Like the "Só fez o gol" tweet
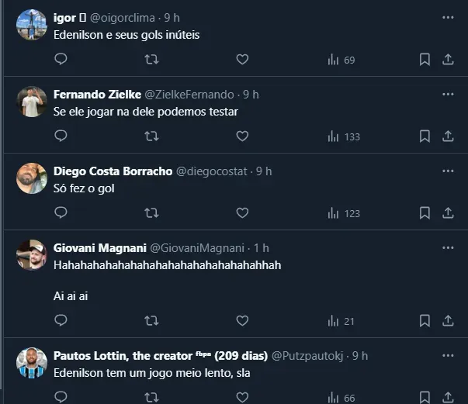Viewport: 468px width, 404px height. coord(242,213)
